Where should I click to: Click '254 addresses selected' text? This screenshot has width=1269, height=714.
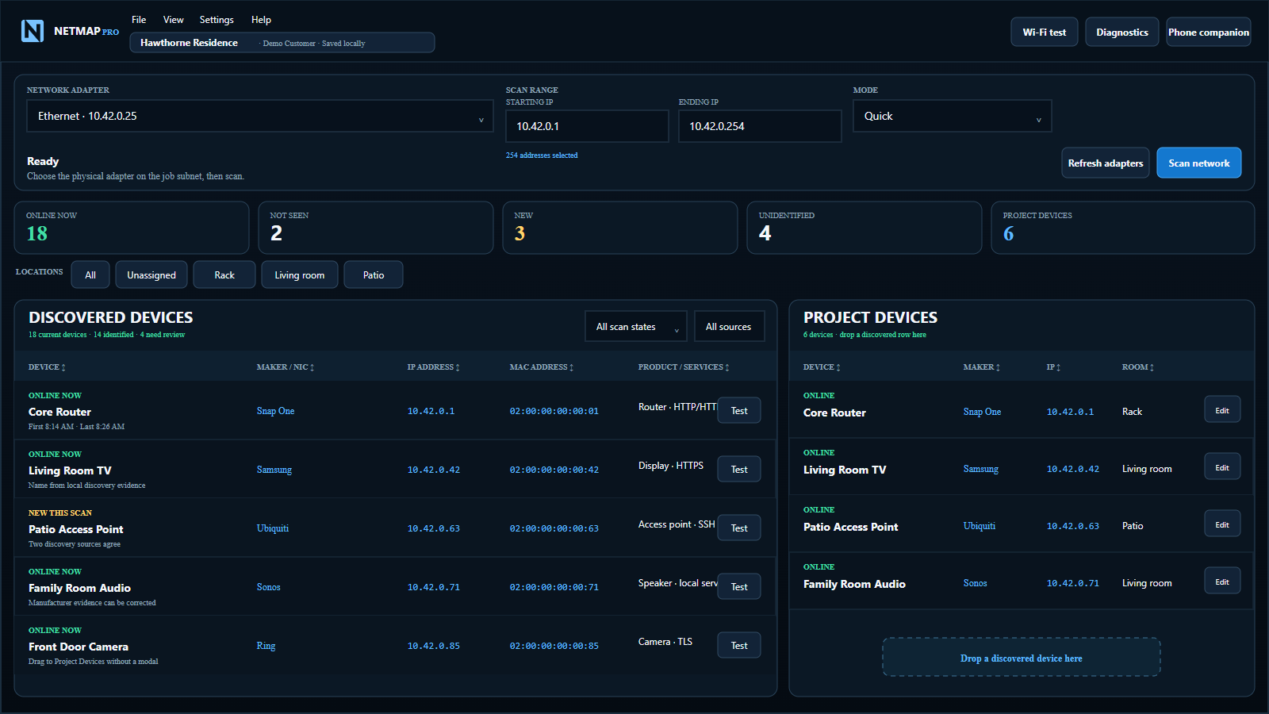point(542,155)
